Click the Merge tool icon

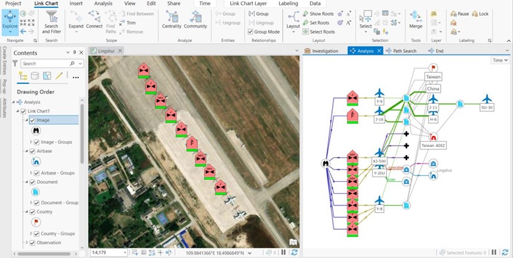(416, 20)
